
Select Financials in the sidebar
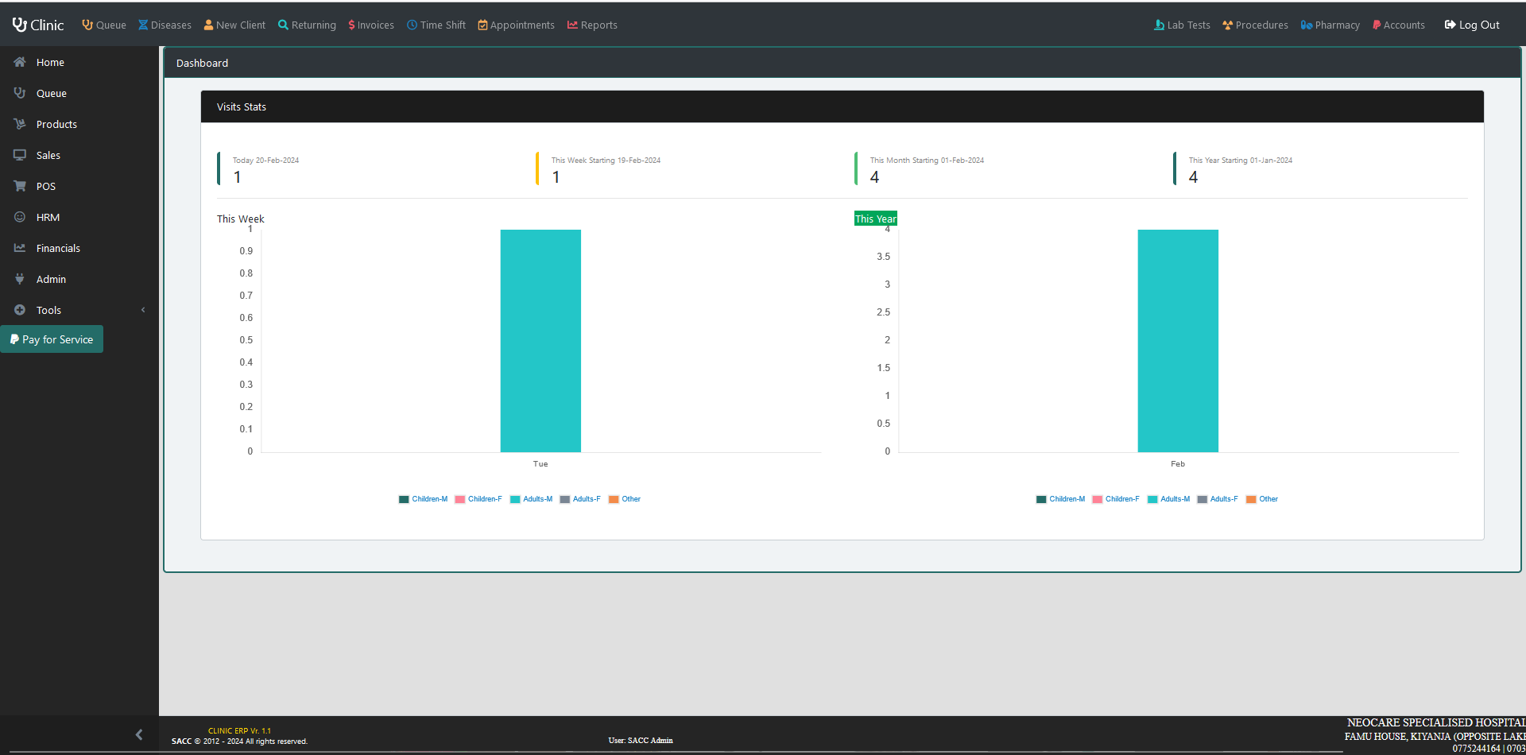click(x=79, y=248)
